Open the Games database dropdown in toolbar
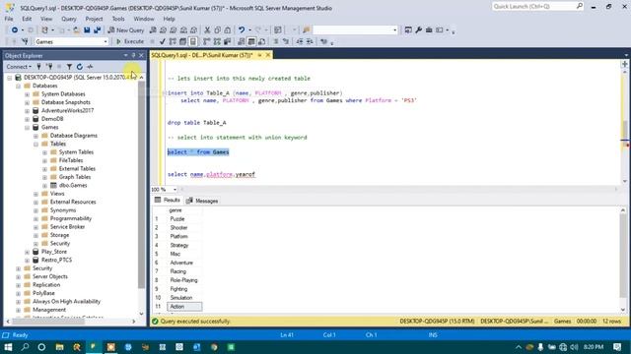 click(x=105, y=41)
